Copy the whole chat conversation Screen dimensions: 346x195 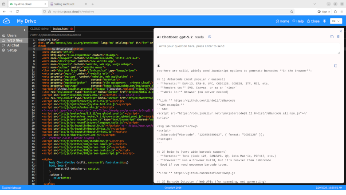pos(332,37)
